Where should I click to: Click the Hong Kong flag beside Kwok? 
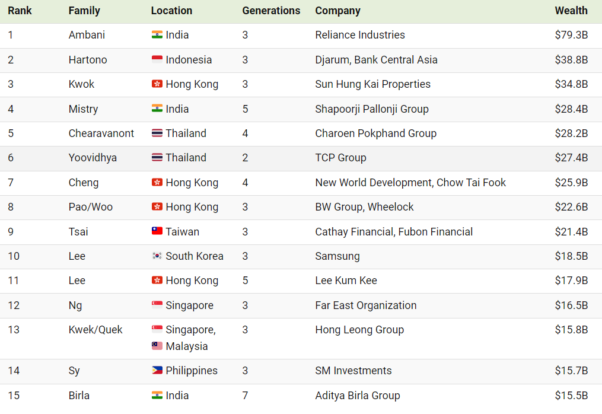[x=157, y=84]
